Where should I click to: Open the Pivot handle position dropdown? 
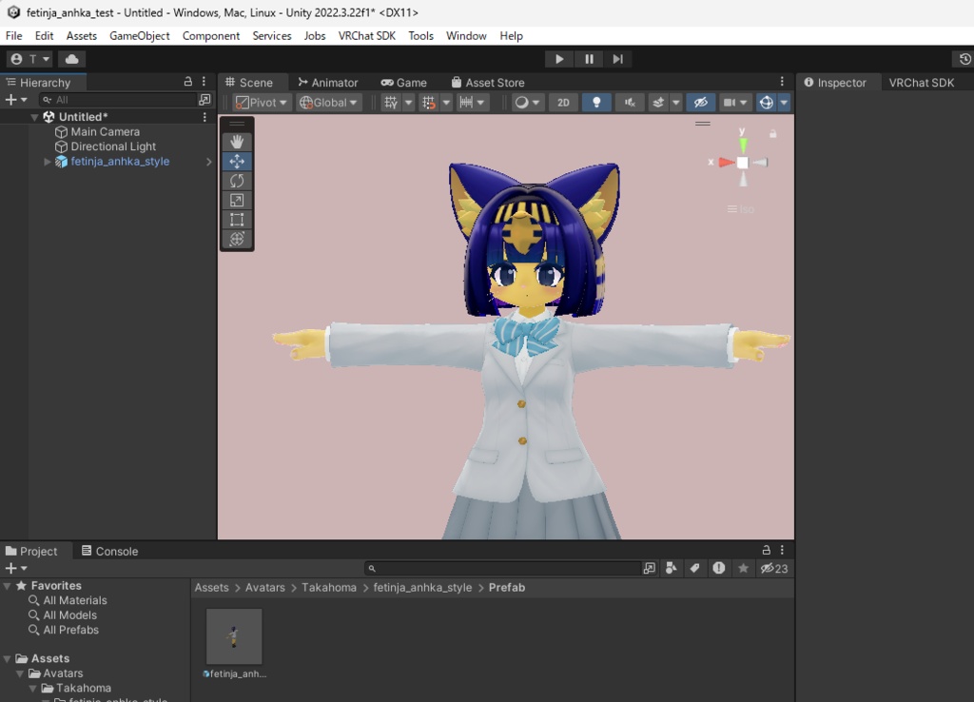[x=262, y=103]
